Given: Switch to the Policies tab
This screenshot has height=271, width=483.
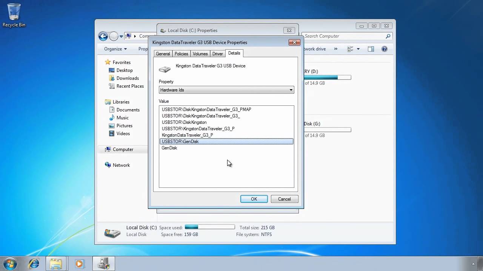Looking at the screenshot, I should coord(181,54).
